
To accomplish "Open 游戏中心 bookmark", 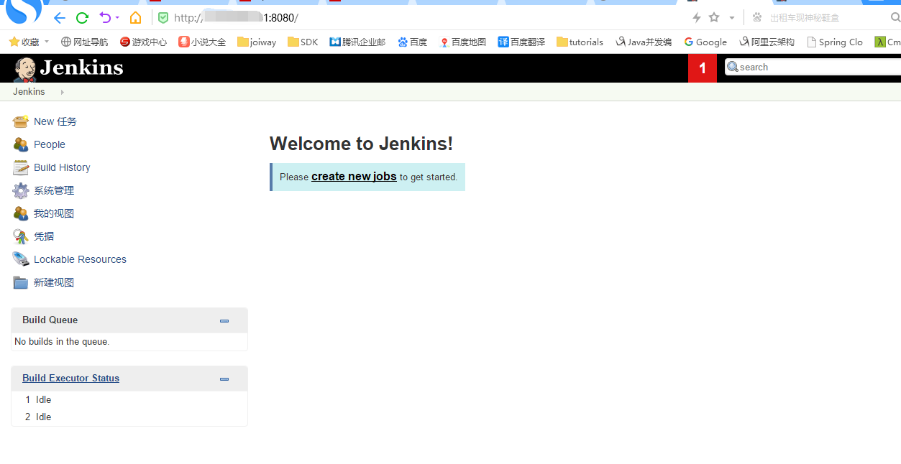I will (144, 42).
